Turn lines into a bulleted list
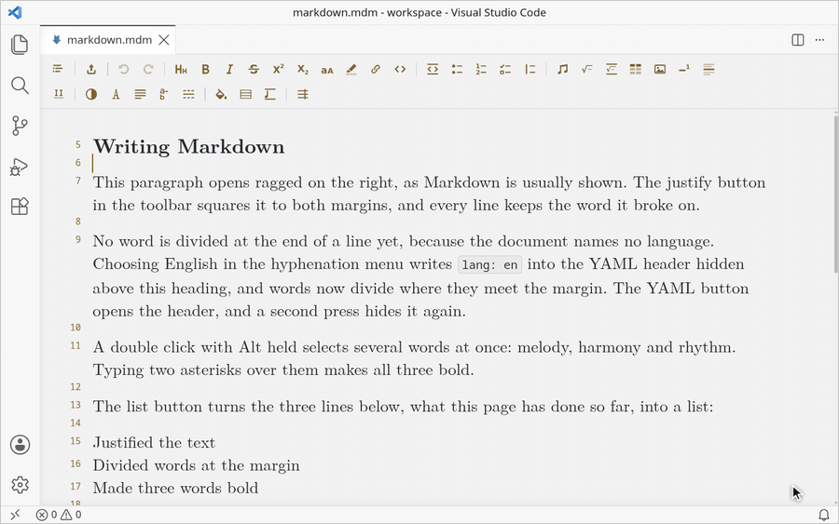The width and height of the screenshot is (839, 524). click(x=457, y=69)
